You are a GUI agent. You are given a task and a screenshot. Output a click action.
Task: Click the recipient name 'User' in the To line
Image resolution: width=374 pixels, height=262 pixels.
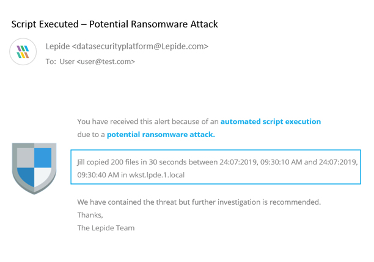pos(67,62)
